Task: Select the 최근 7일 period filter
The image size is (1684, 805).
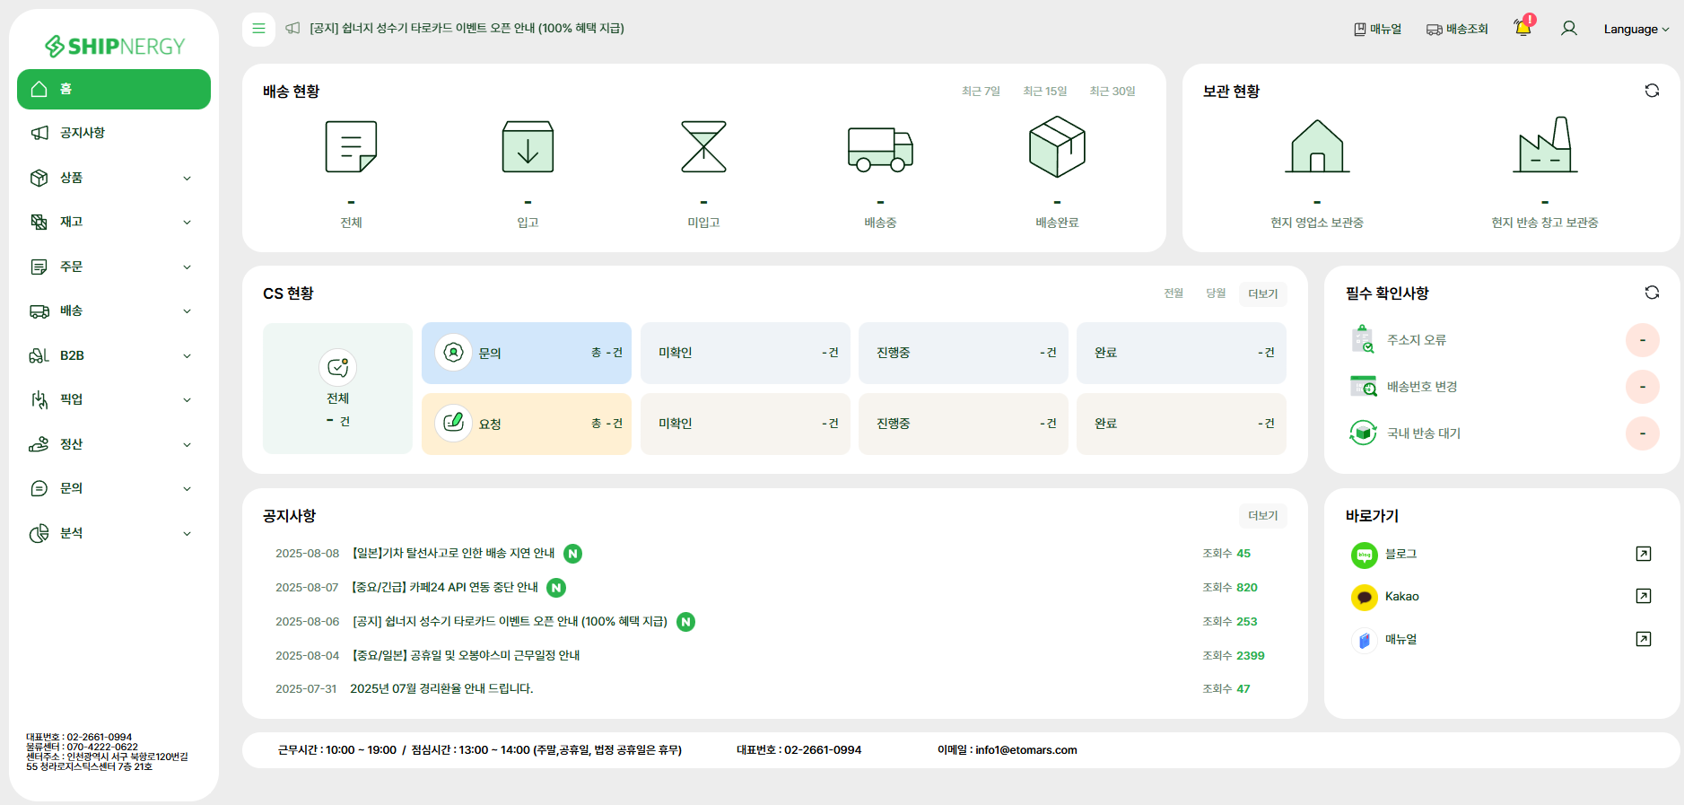Action: coord(981,92)
